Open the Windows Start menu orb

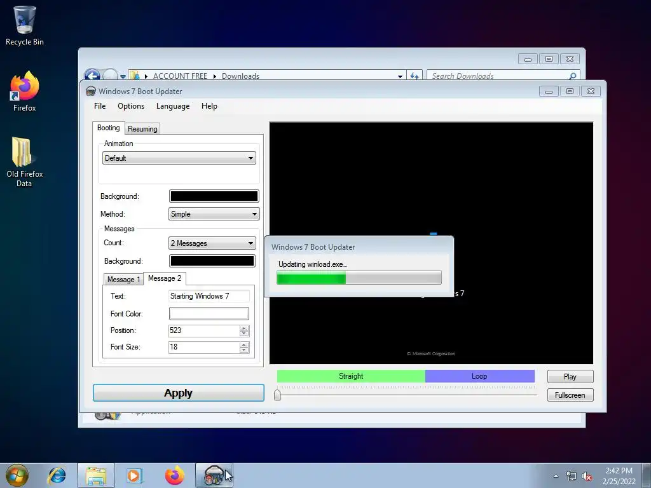pyautogui.click(x=17, y=475)
